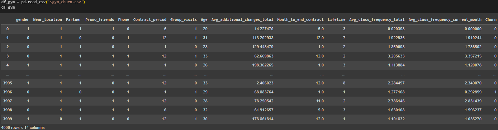Image resolution: width=498 pixels, height=130 pixels.
Task: Click the value 0.292859
Action: coord(473,92)
